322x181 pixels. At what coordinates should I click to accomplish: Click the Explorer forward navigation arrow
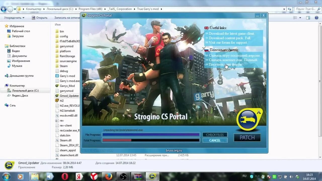[10, 9]
